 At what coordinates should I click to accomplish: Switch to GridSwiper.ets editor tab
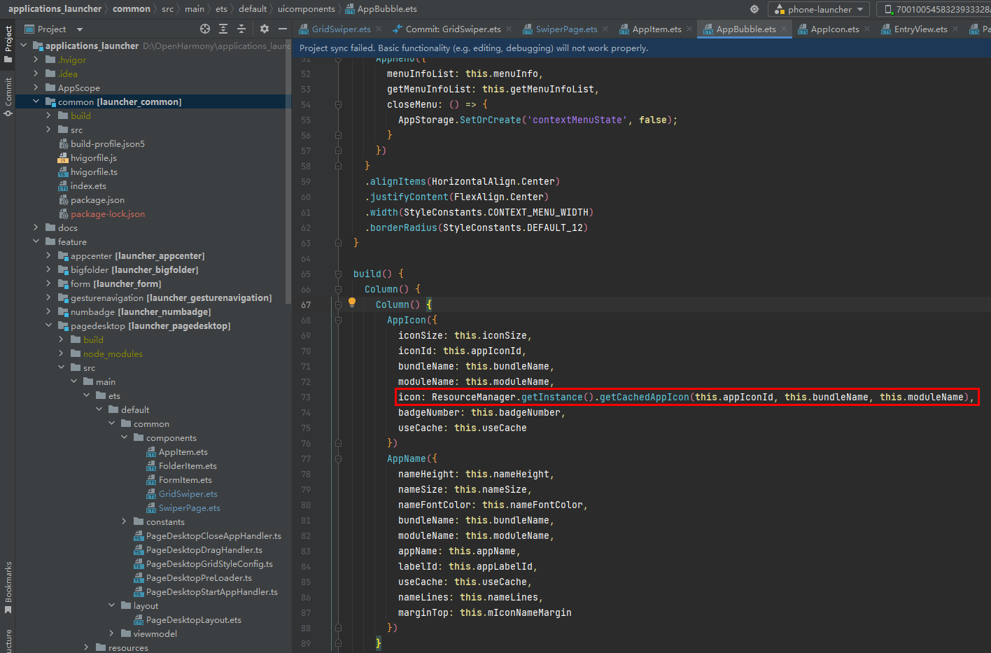[x=341, y=29]
